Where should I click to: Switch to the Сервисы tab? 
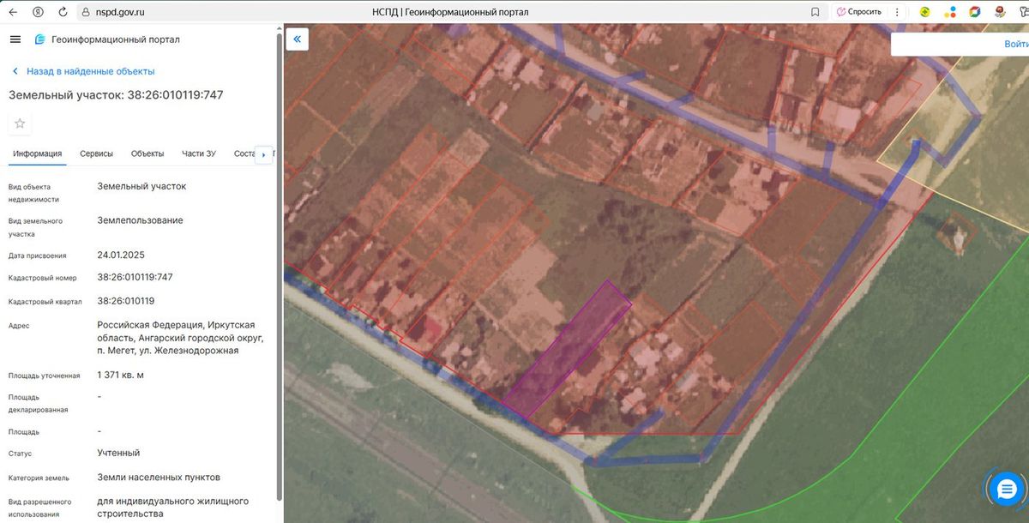pyautogui.click(x=96, y=153)
